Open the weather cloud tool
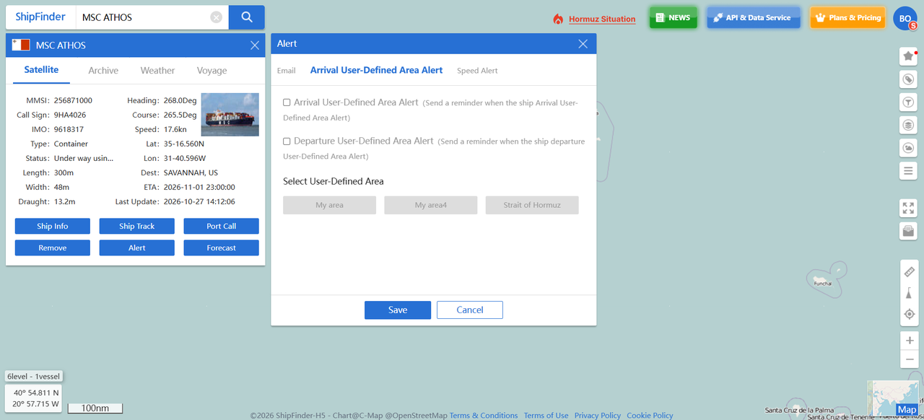The width and height of the screenshot is (924, 420). tap(908, 148)
